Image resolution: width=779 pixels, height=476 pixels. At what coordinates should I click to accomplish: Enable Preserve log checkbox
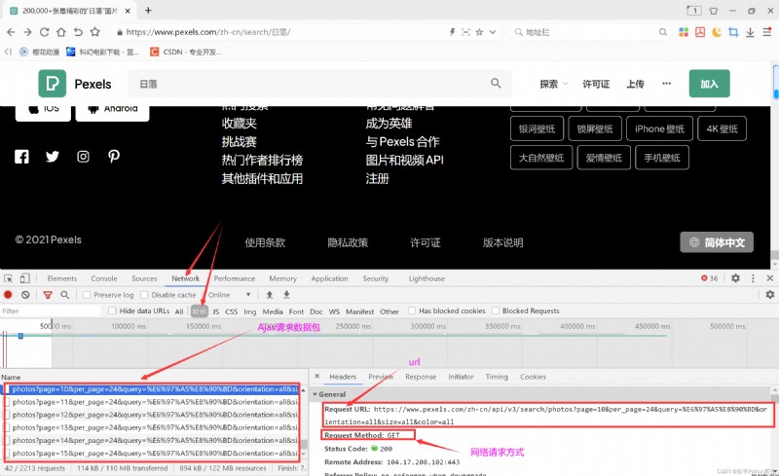[x=87, y=295]
